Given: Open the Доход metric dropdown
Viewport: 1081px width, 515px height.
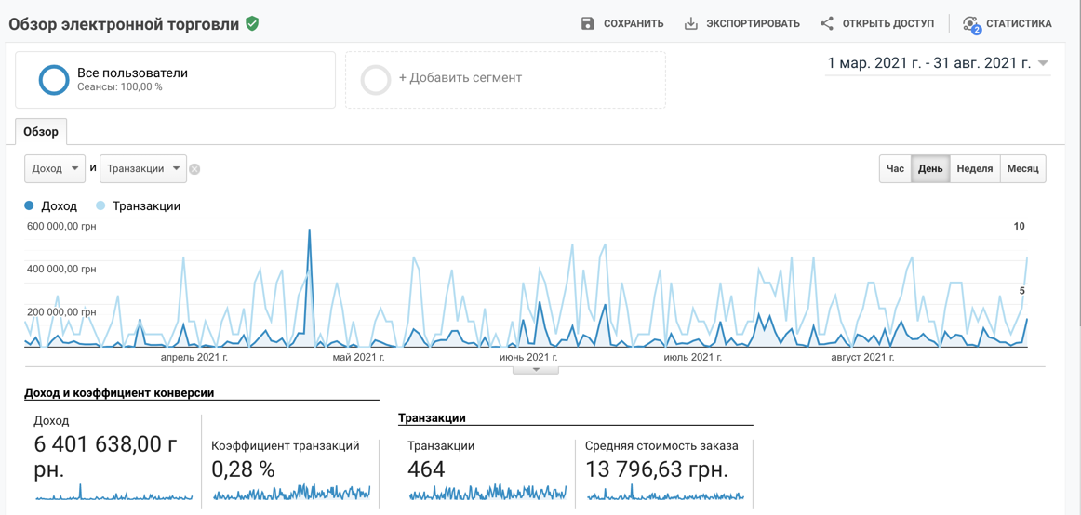Looking at the screenshot, I should pos(55,168).
